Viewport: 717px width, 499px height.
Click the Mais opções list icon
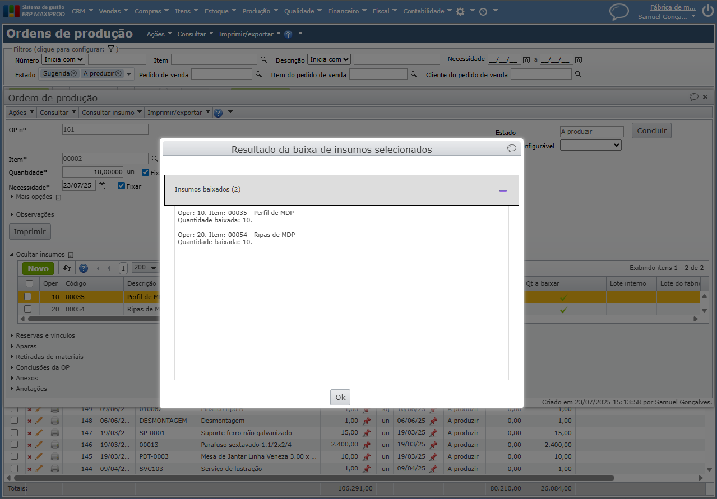58,197
